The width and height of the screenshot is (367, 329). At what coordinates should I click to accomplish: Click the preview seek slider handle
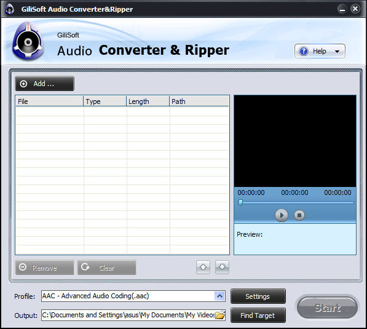[240, 202]
